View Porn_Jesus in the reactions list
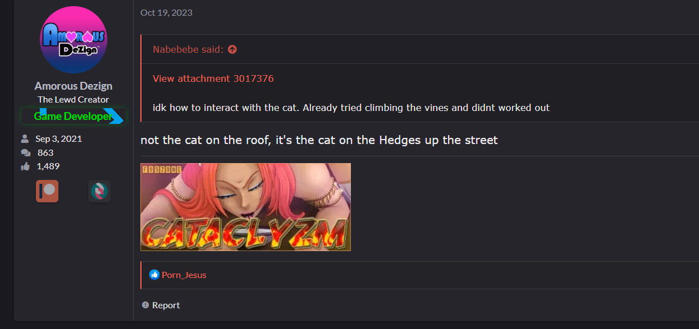Screen dimensions: 699x329 click(184, 275)
